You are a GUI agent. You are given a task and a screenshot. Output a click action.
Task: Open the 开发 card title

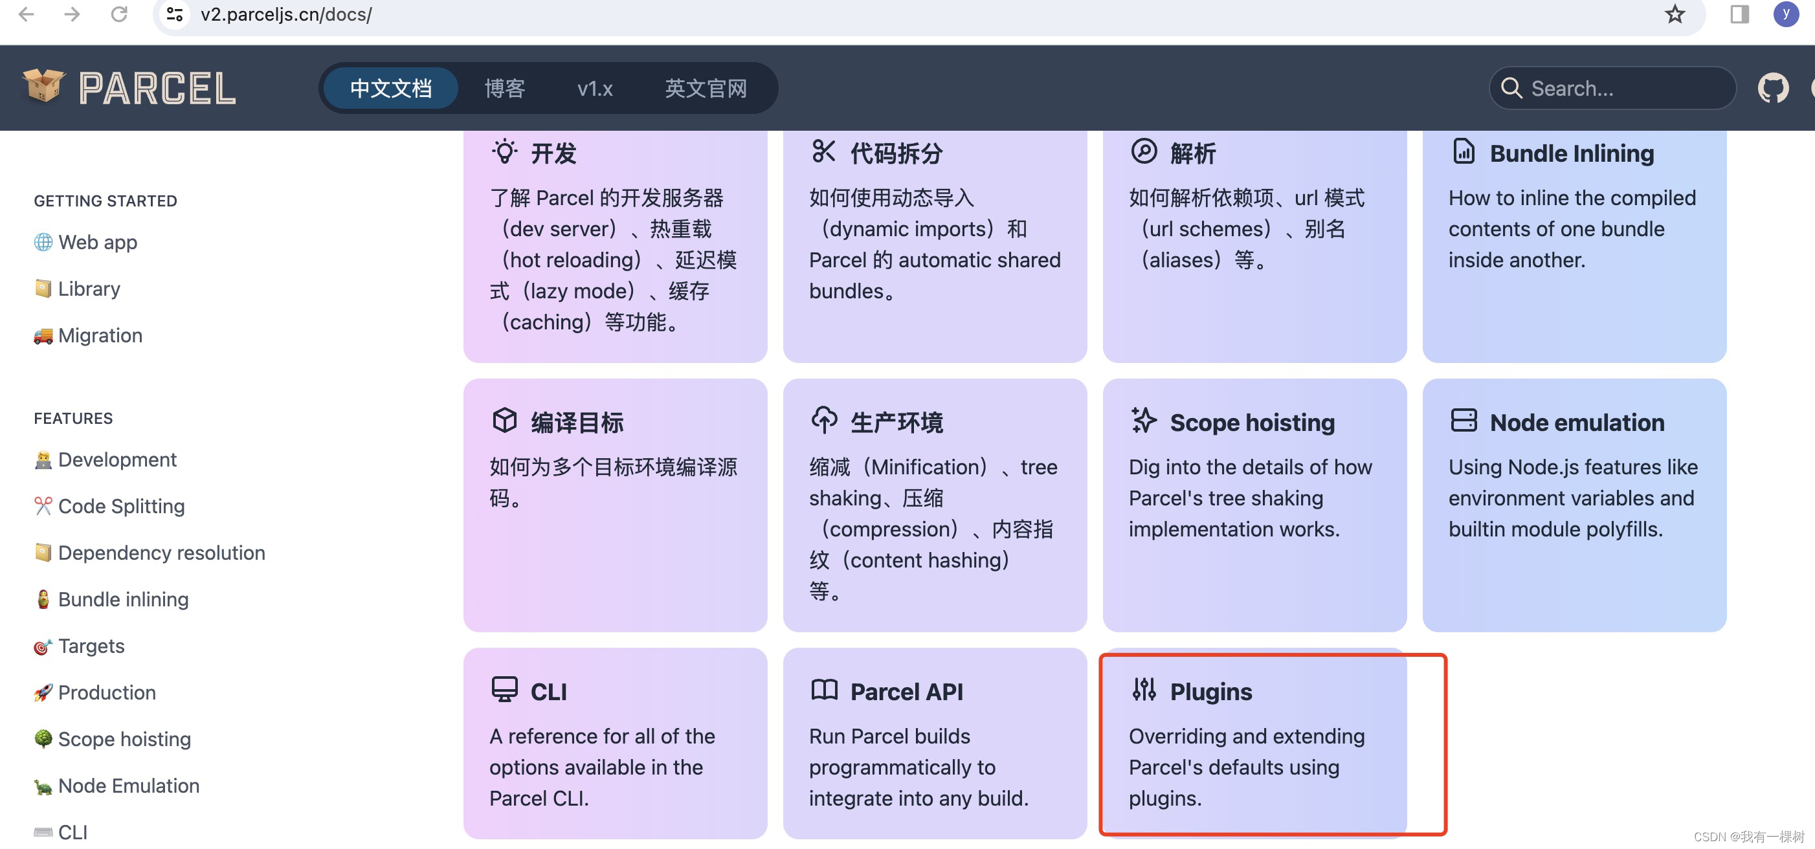pos(554,153)
